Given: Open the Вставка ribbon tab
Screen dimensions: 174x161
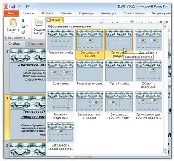Looking at the screenshot, I should click(48, 13).
